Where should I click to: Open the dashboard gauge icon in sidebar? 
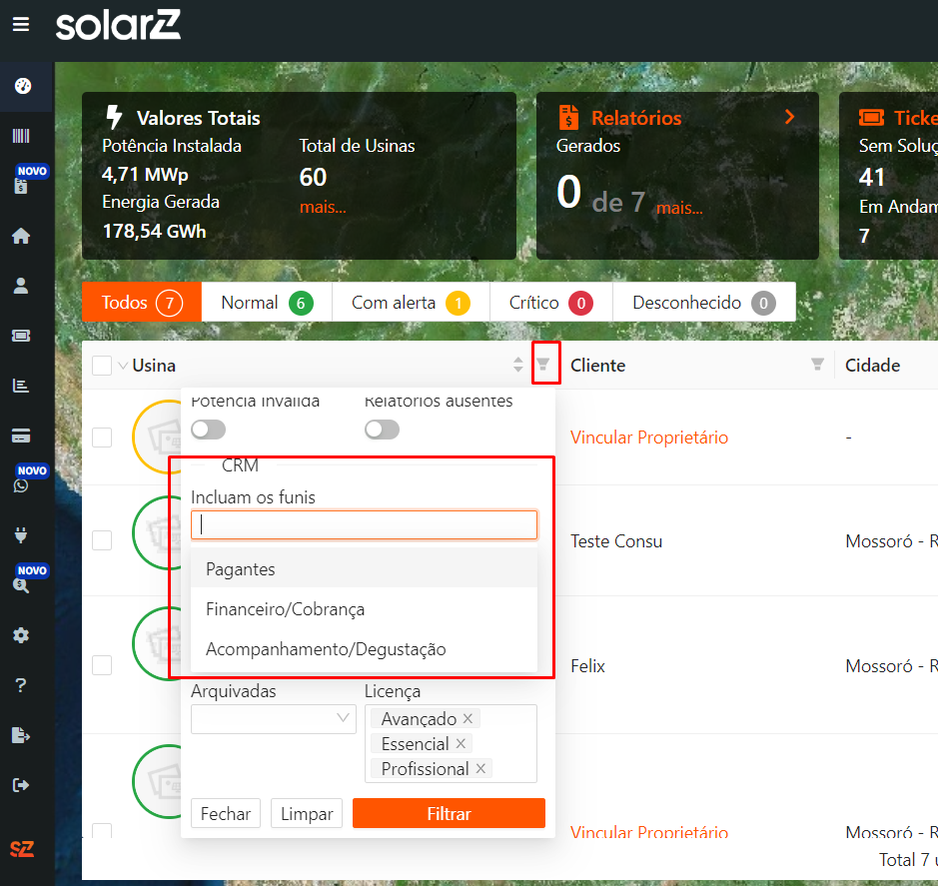pyautogui.click(x=21, y=86)
